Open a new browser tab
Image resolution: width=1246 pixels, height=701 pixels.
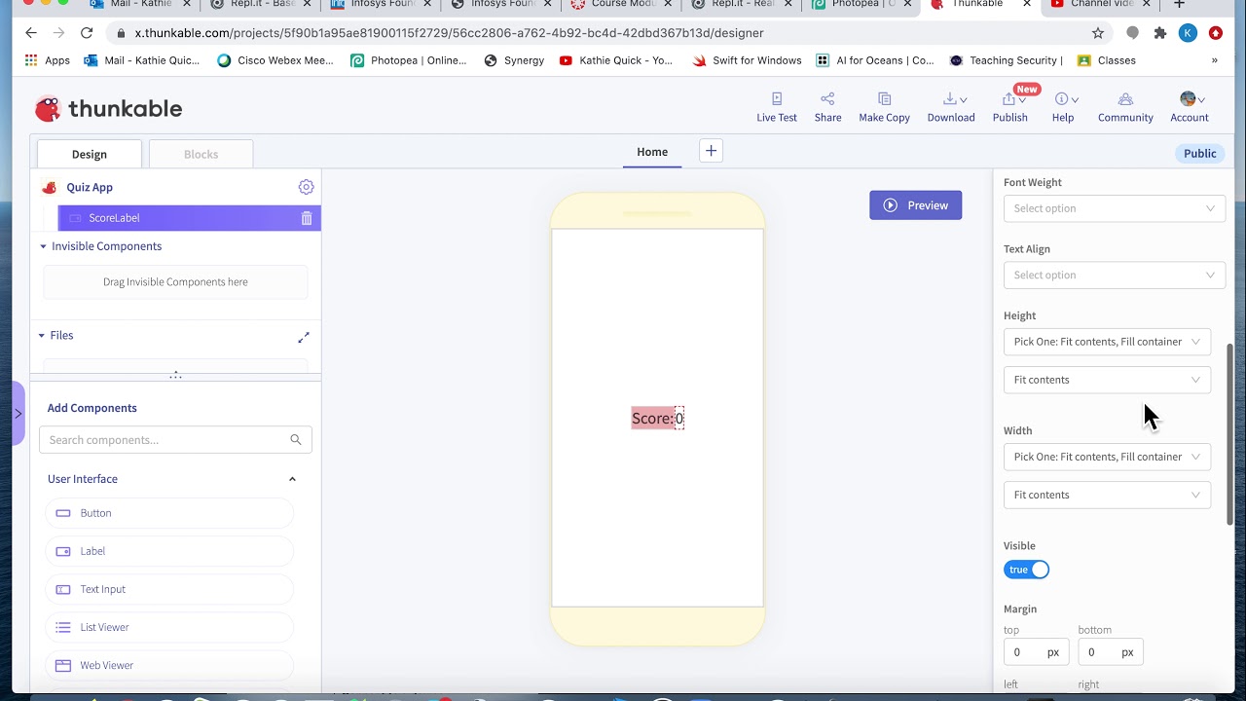pyautogui.click(x=1179, y=5)
